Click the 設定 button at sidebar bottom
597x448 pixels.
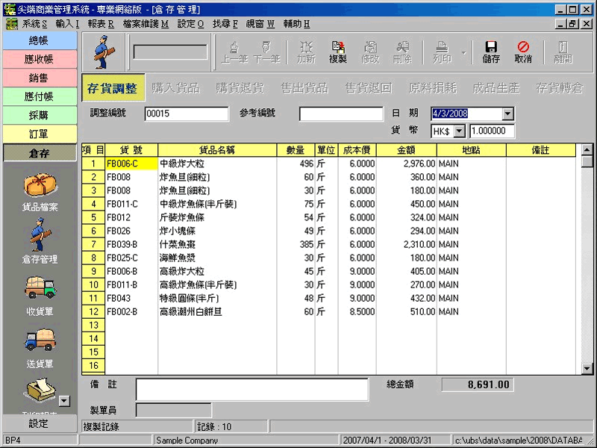point(39,423)
